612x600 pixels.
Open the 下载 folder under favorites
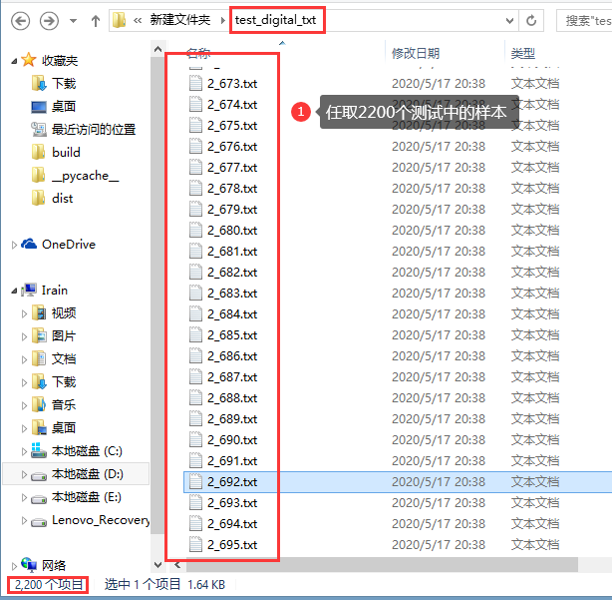(64, 83)
